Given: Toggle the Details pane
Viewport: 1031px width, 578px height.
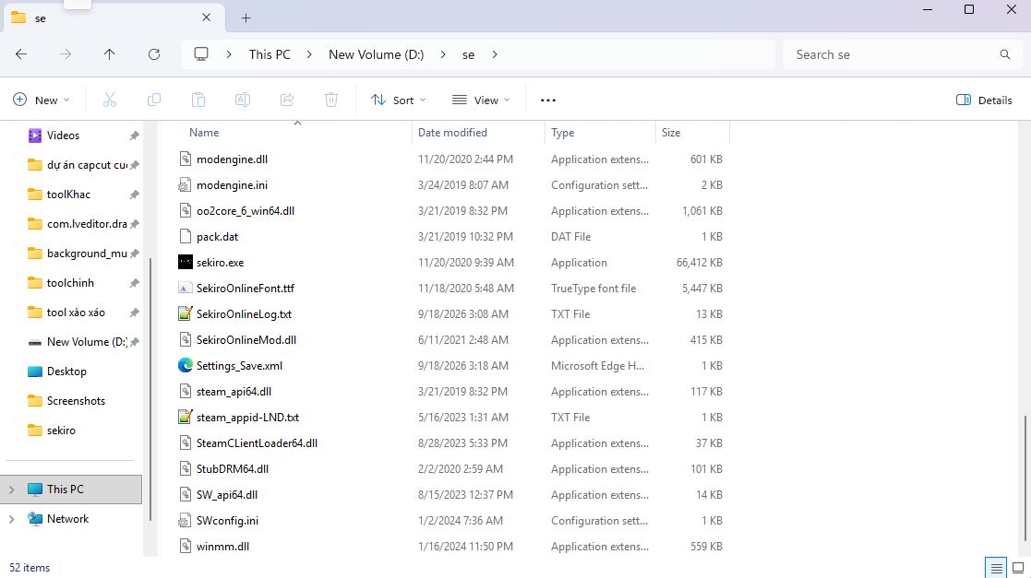Looking at the screenshot, I should pyautogui.click(x=984, y=100).
